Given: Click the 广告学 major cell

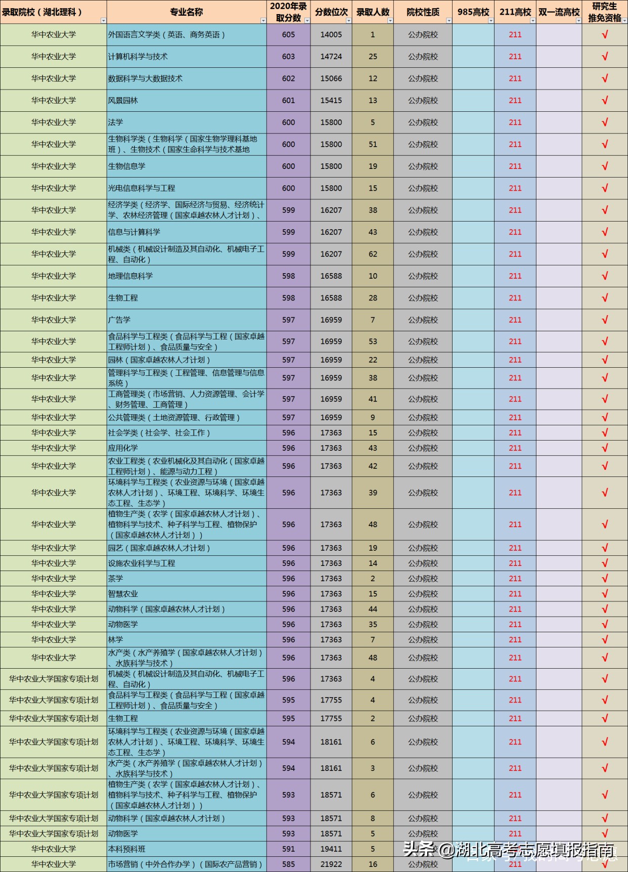Looking at the screenshot, I should click(187, 320).
